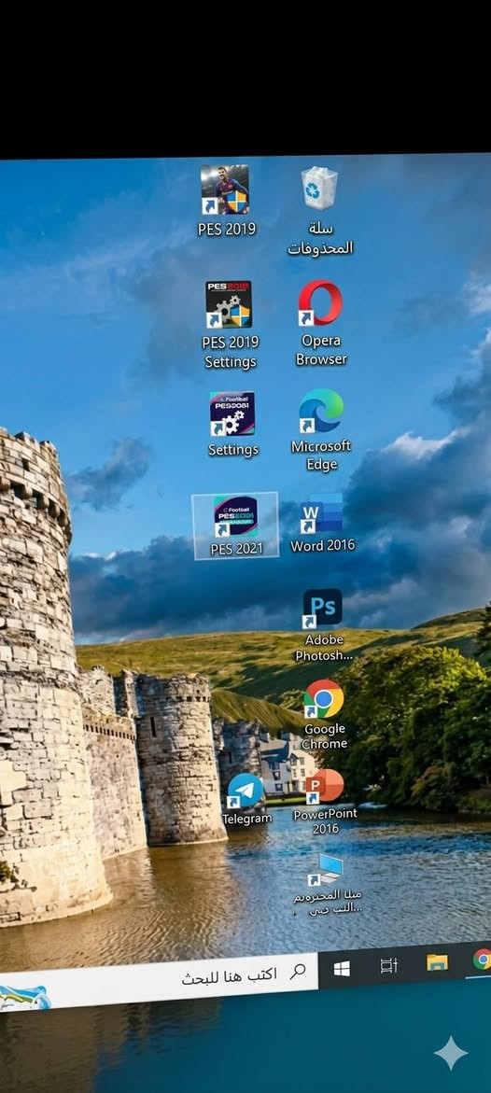Image resolution: width=491 pixels, height=1093 pixels.
Task: Select the Microsoft Edge shortcut
Action: tap(321, 430)
